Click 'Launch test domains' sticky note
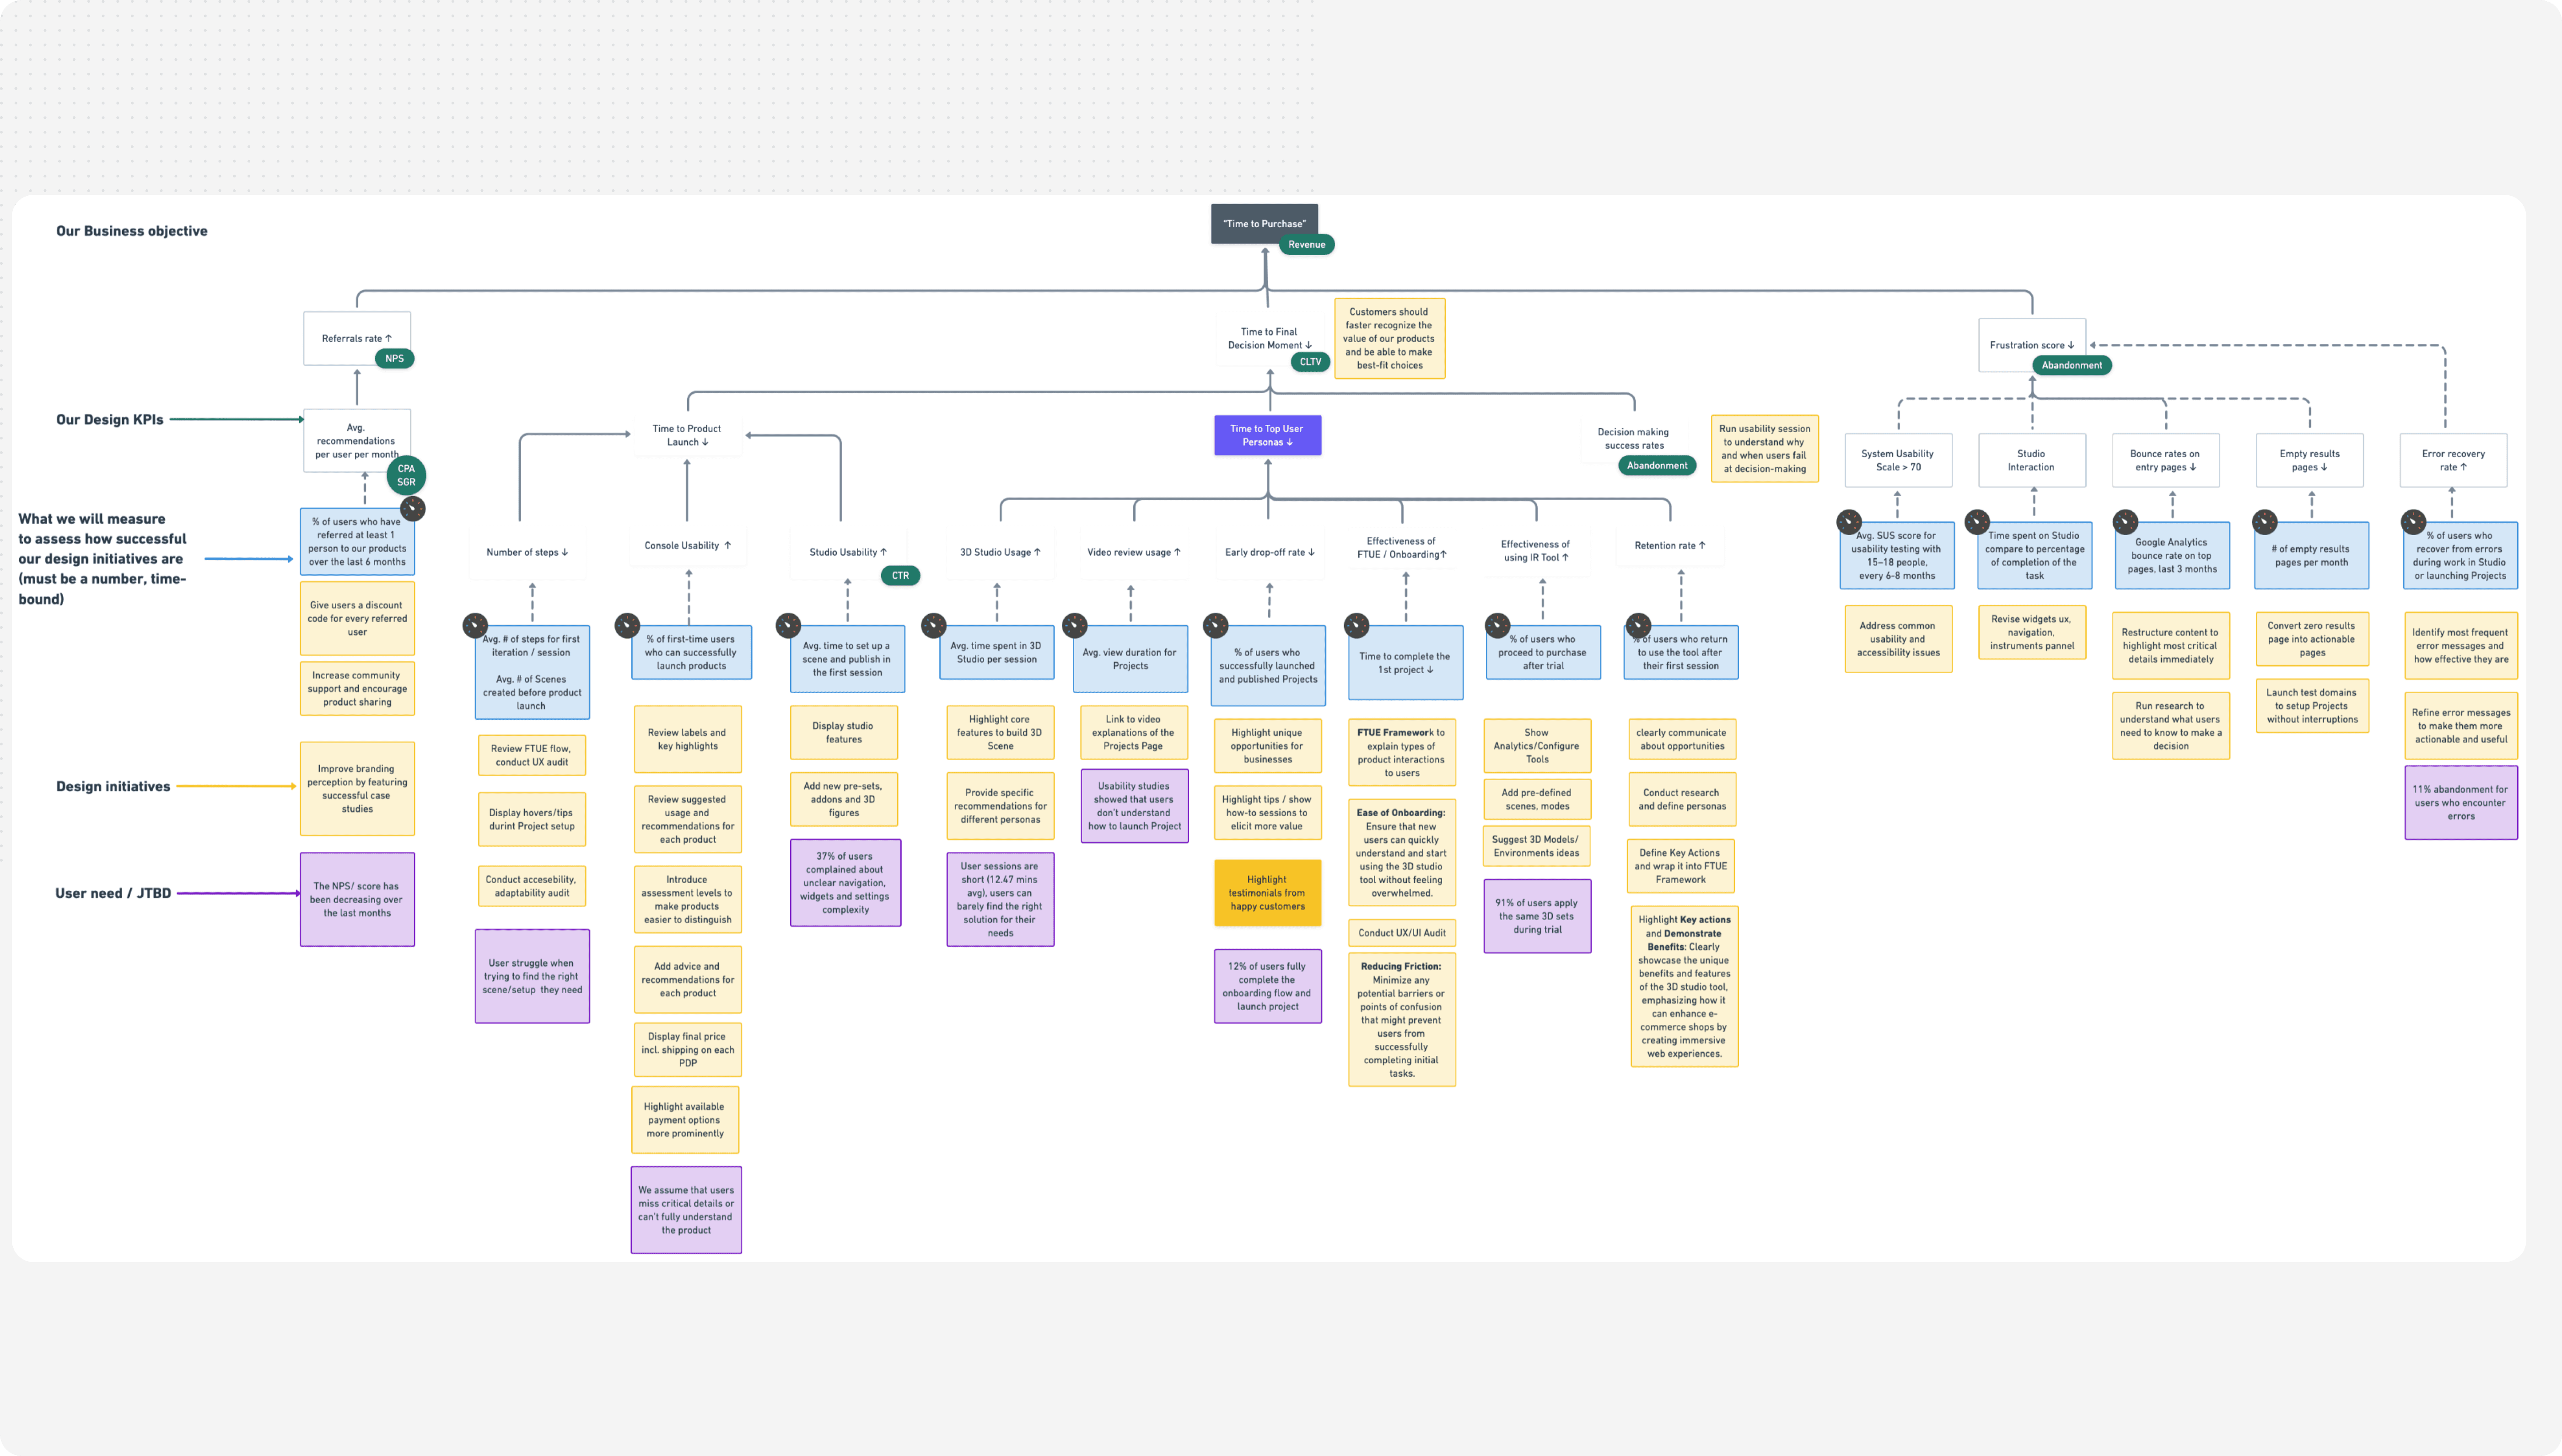Image resolution: width=2562 pixels, height=1456 pixels. 2312,706
